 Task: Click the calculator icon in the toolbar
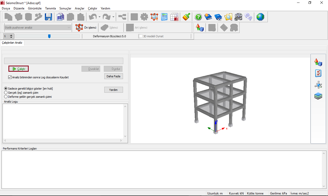[x=164, y=17]
